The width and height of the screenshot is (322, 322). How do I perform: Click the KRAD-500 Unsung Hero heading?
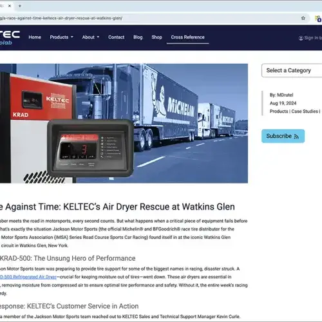click(x=68, y=258)
